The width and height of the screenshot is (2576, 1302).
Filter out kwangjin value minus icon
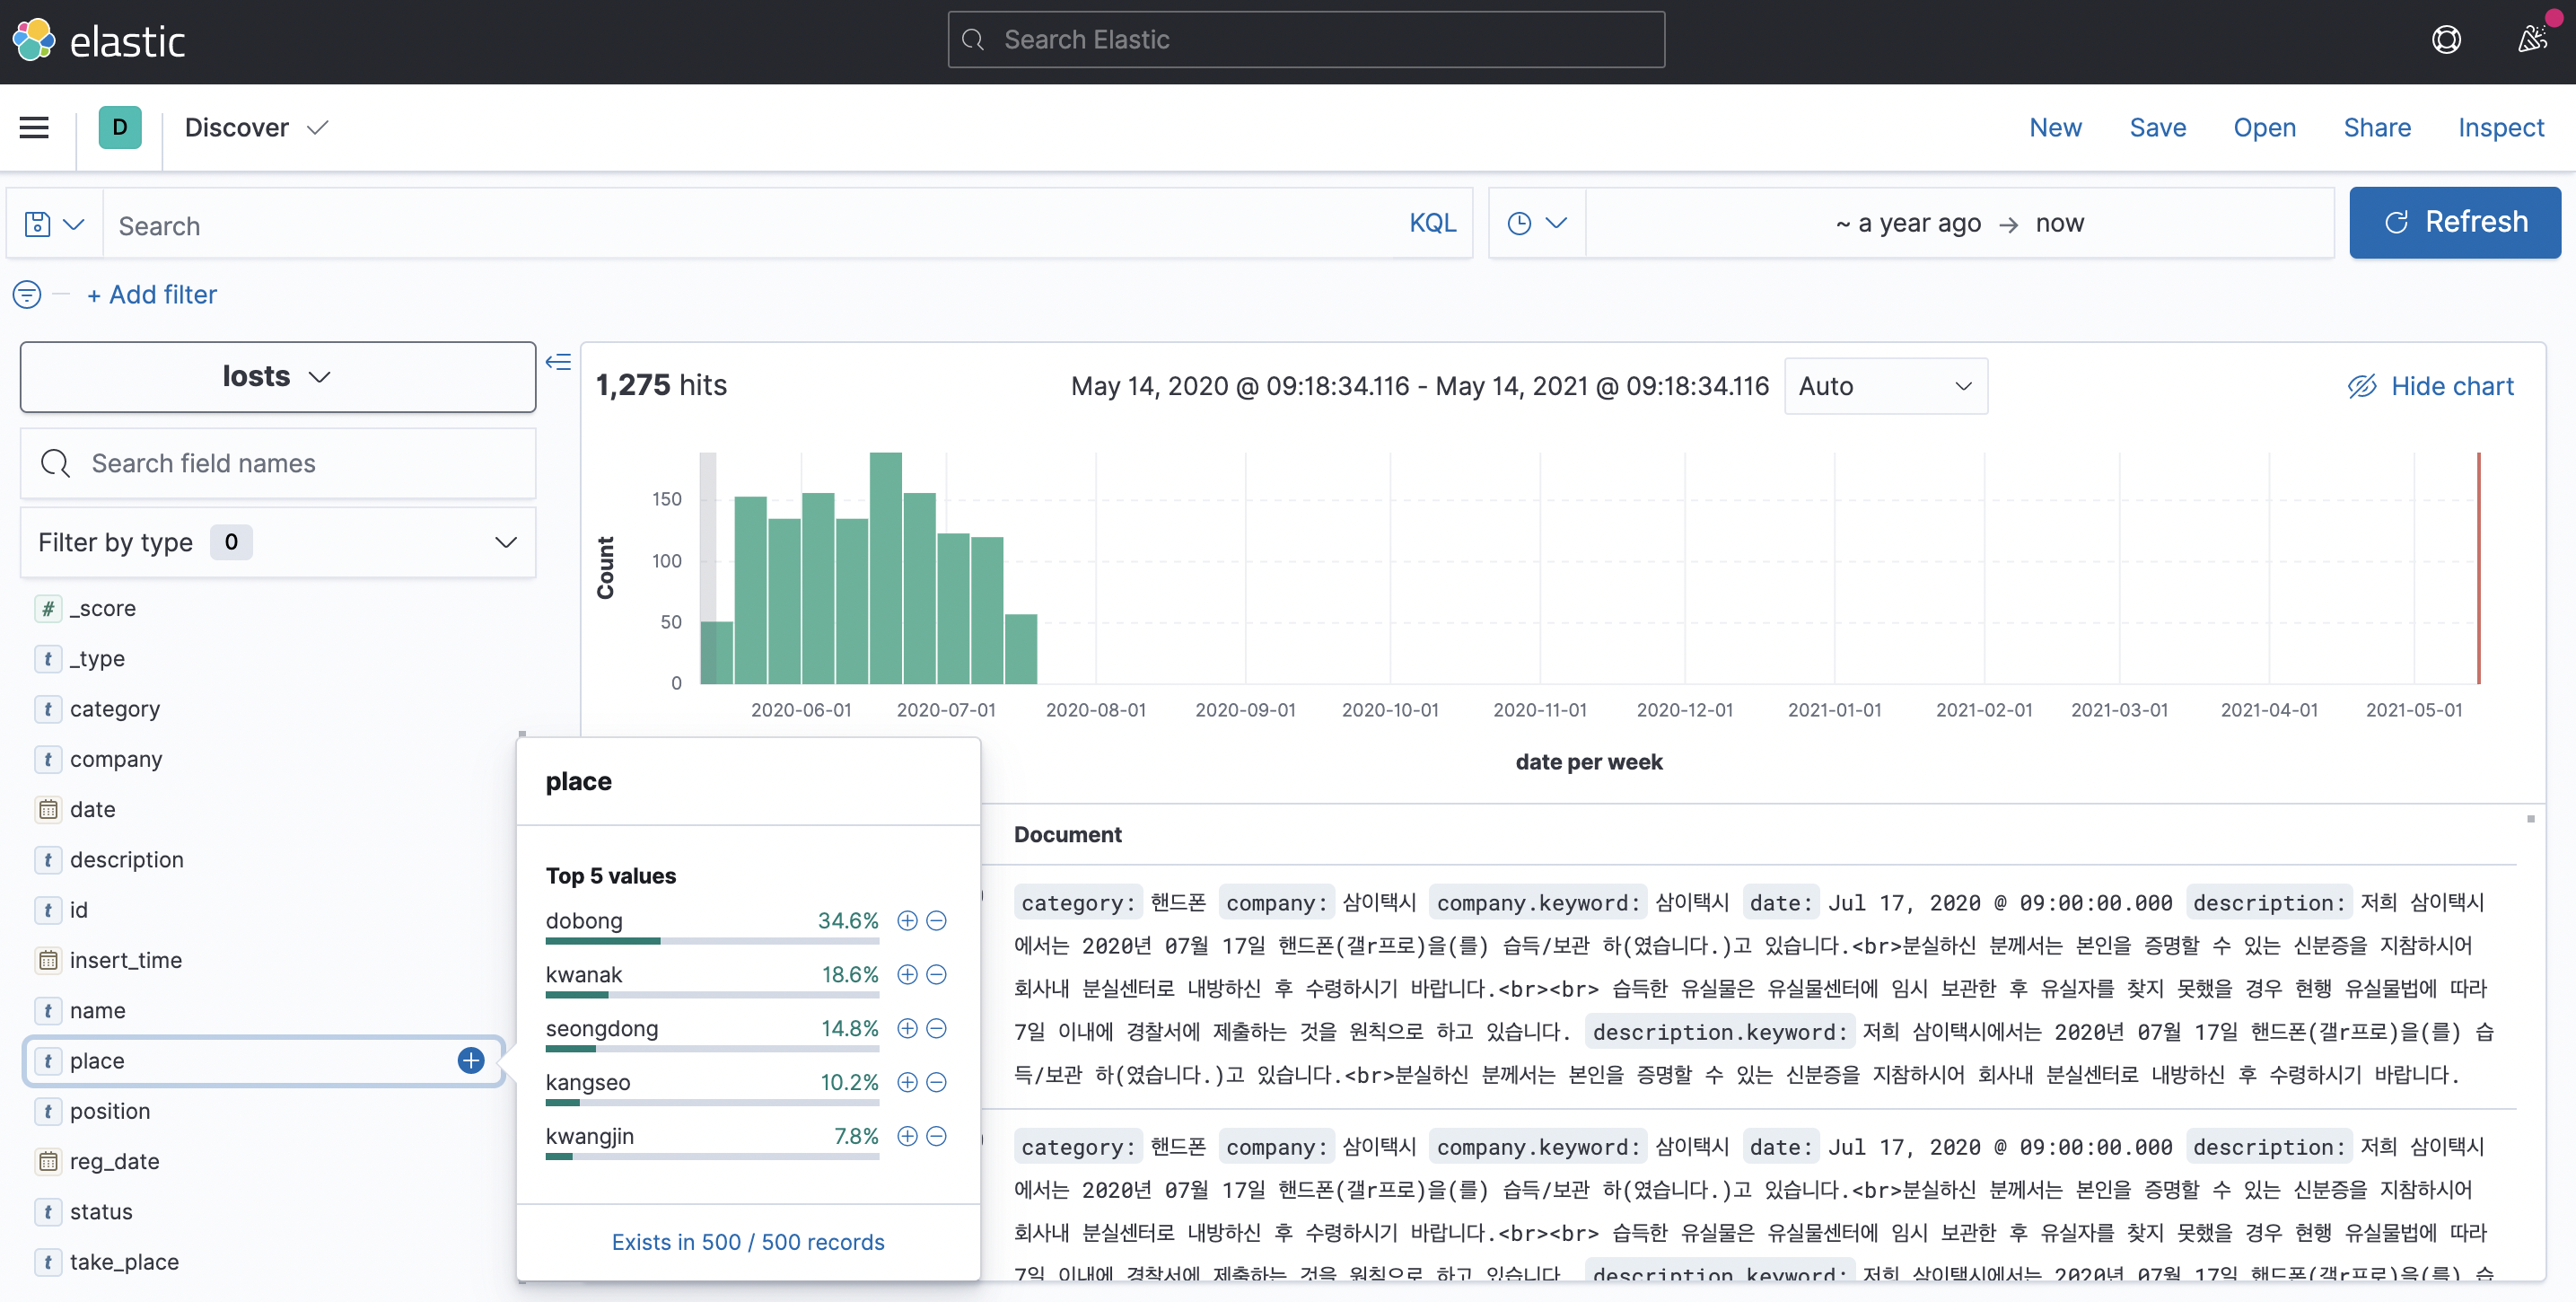[936, 1136]
